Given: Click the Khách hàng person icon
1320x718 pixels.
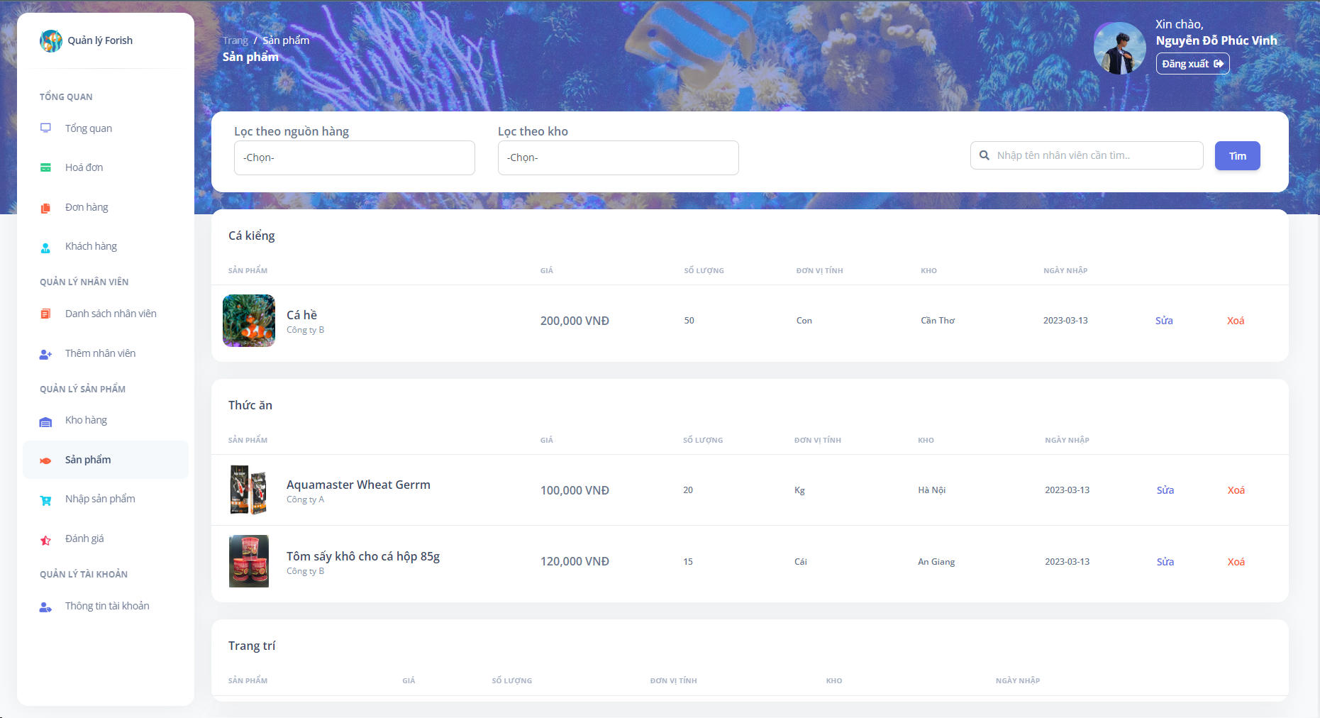Looking at the screenshot, I should [45, 248].
